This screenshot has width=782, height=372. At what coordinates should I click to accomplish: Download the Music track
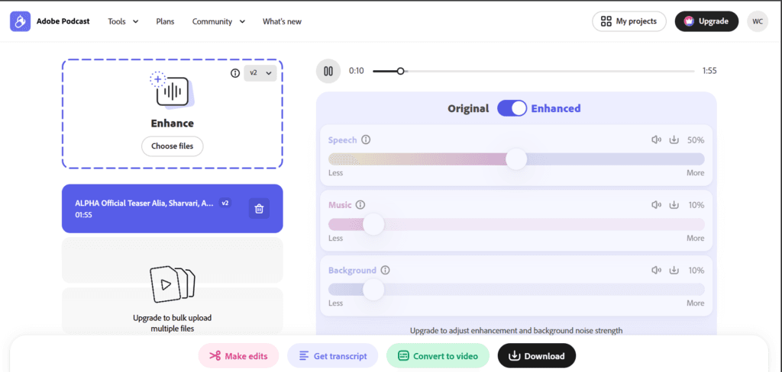(x=674, y=204)
